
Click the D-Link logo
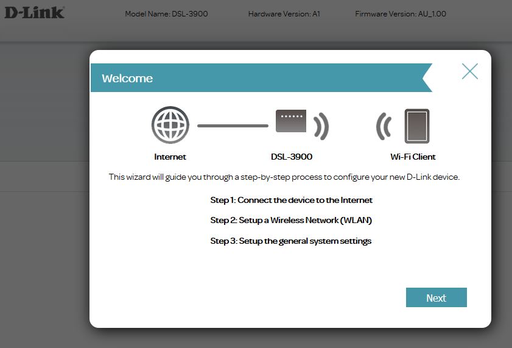coord(34,12)
